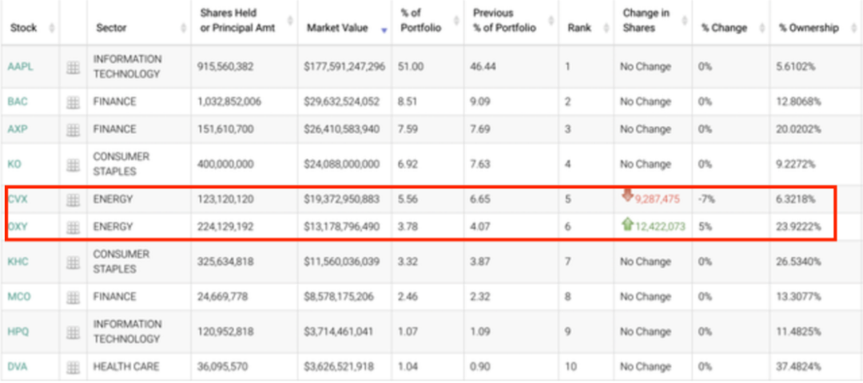Open the HPQ stock link
The image size is (863, 383).
point(18,333)
